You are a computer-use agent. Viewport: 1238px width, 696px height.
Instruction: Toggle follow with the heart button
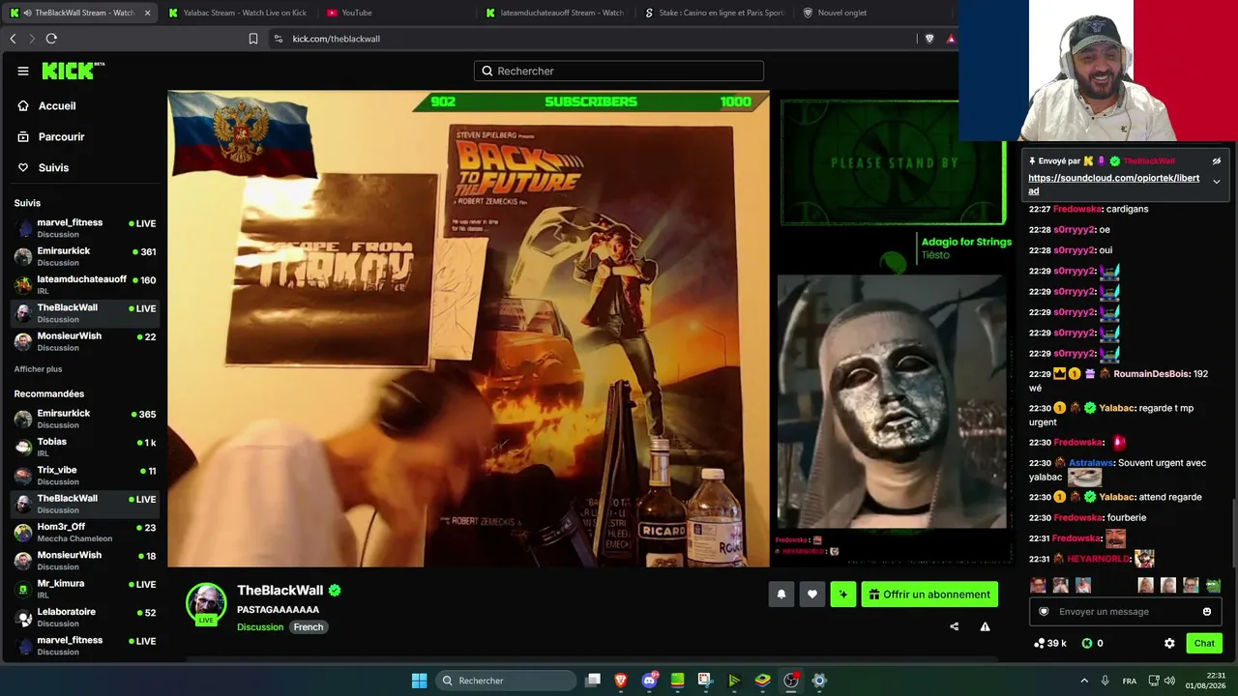812,594
